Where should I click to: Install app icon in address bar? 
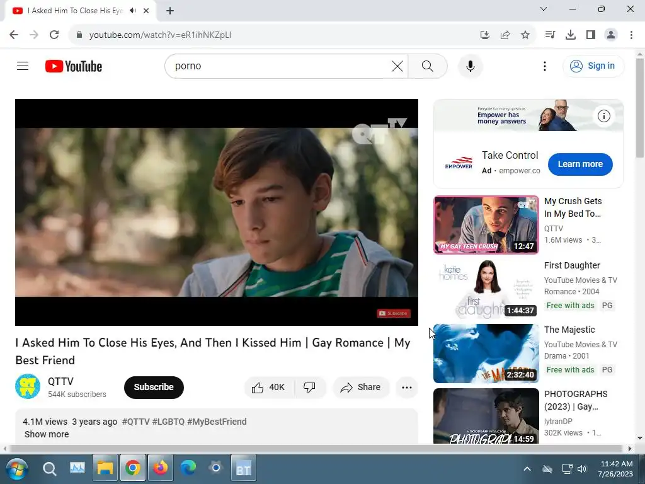click(485, 35)
